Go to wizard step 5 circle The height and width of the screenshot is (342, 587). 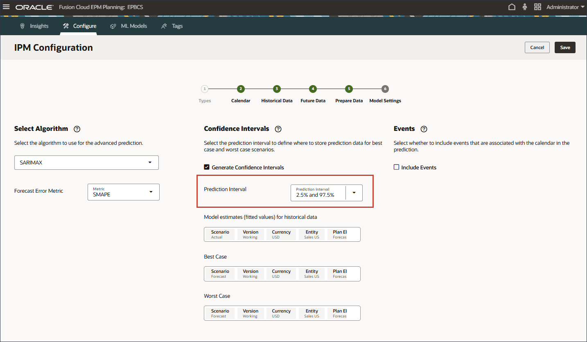pyautogui.click(x=349, y=89)
